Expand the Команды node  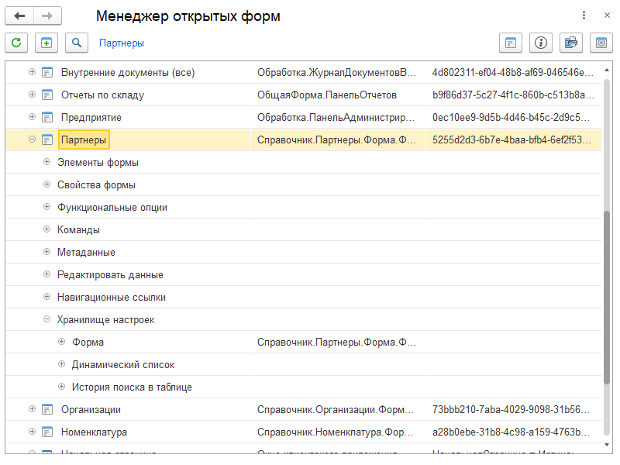pos(46,229)
